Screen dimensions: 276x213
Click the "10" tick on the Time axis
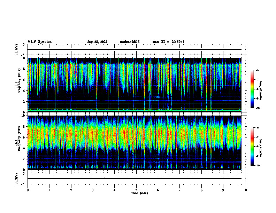coord(245,190)
